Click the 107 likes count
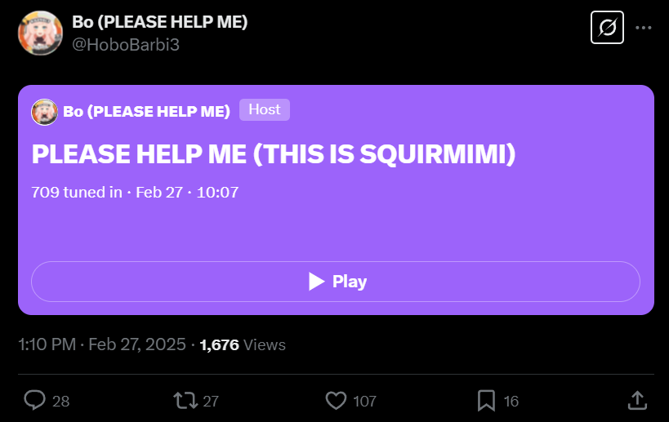669x422 pixels. (x=364, y=401)
